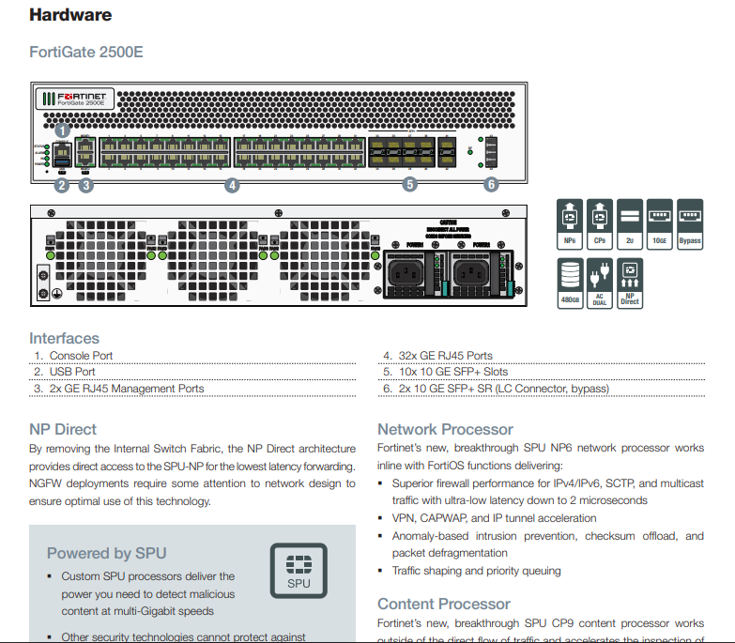The width and height of the screenshot is (735, 643).
Task: Click "Superior firewall performance" bullet line
Action: (548, 483)
